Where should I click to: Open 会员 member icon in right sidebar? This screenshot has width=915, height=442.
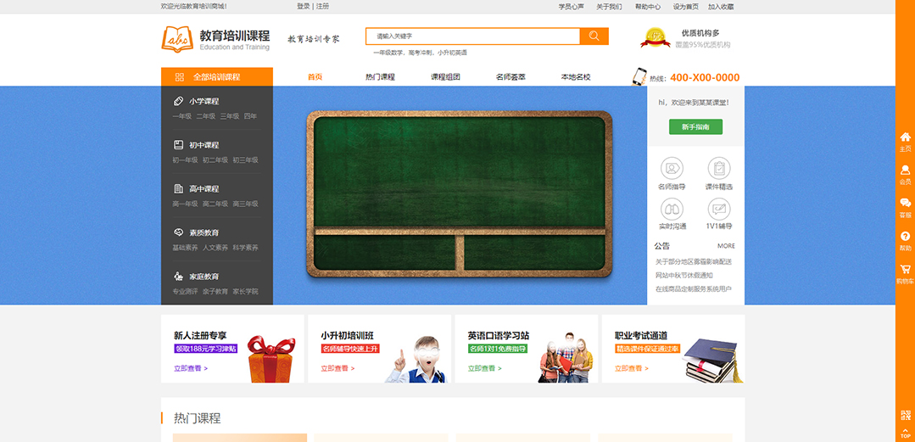coord(905,171)
